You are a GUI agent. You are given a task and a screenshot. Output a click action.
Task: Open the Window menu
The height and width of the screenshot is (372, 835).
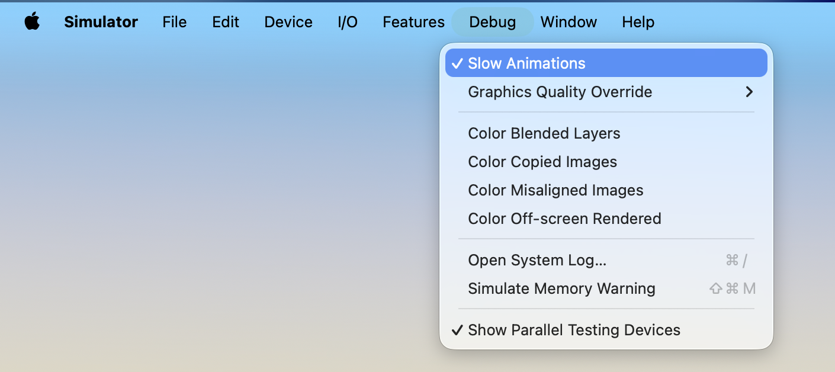569,22
